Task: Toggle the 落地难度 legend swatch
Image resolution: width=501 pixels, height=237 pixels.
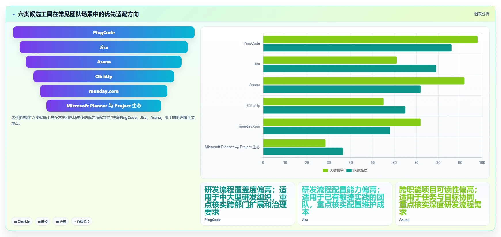Action: (x=349, y=170)
